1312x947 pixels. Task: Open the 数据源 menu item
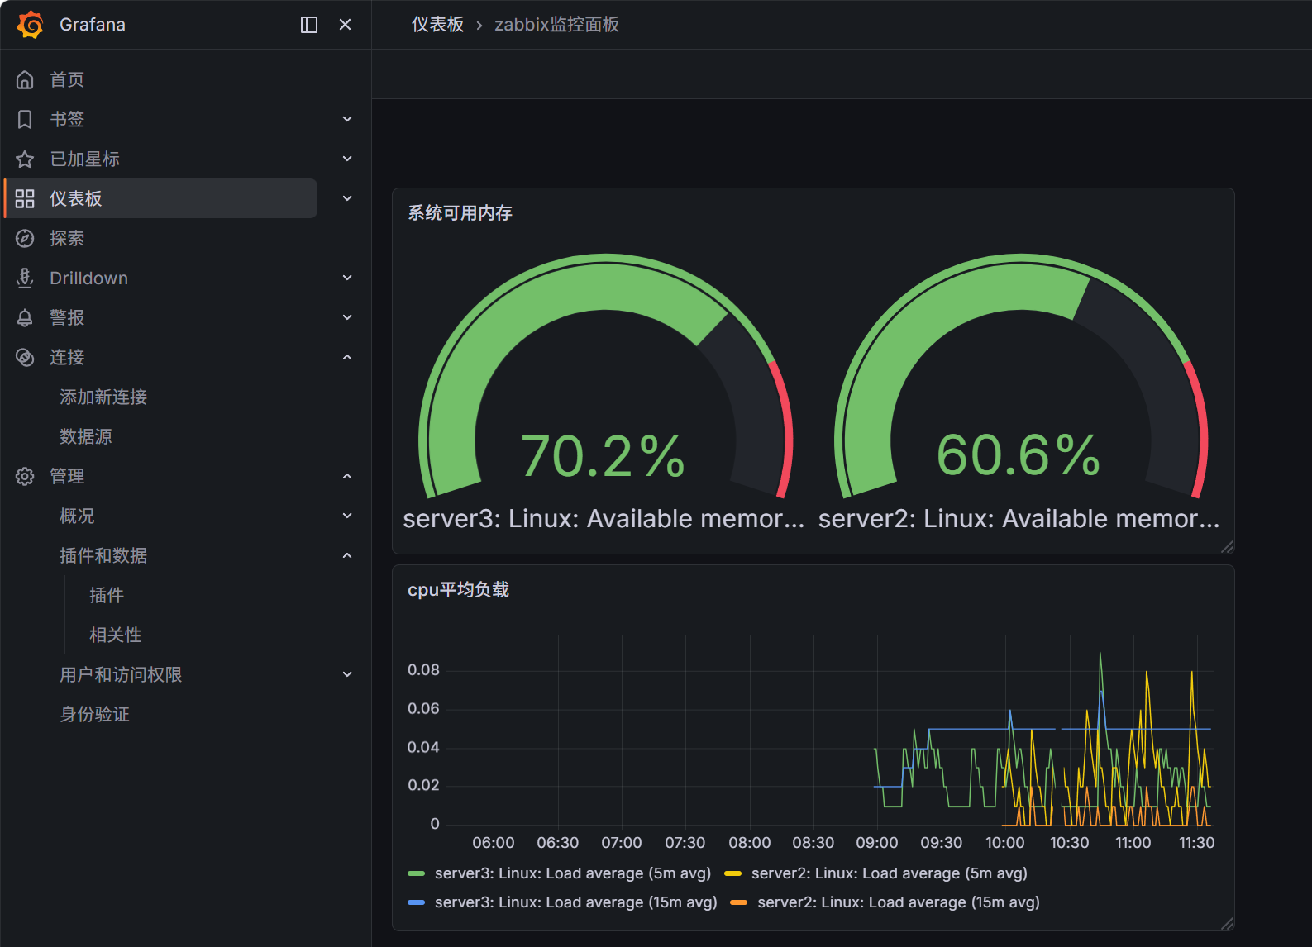[x=86, y=436]
